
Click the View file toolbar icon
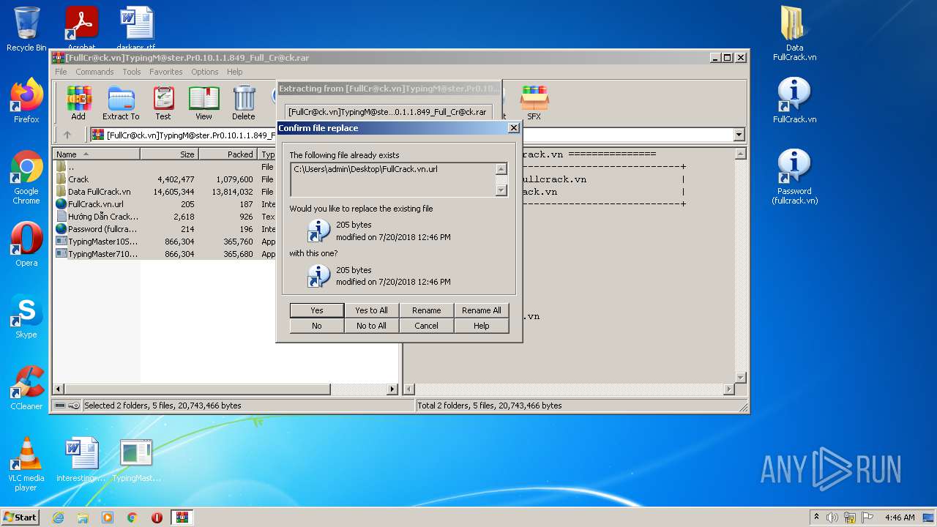click(204, 102)
